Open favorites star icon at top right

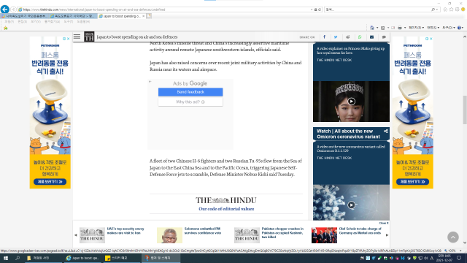pos(451,9)
